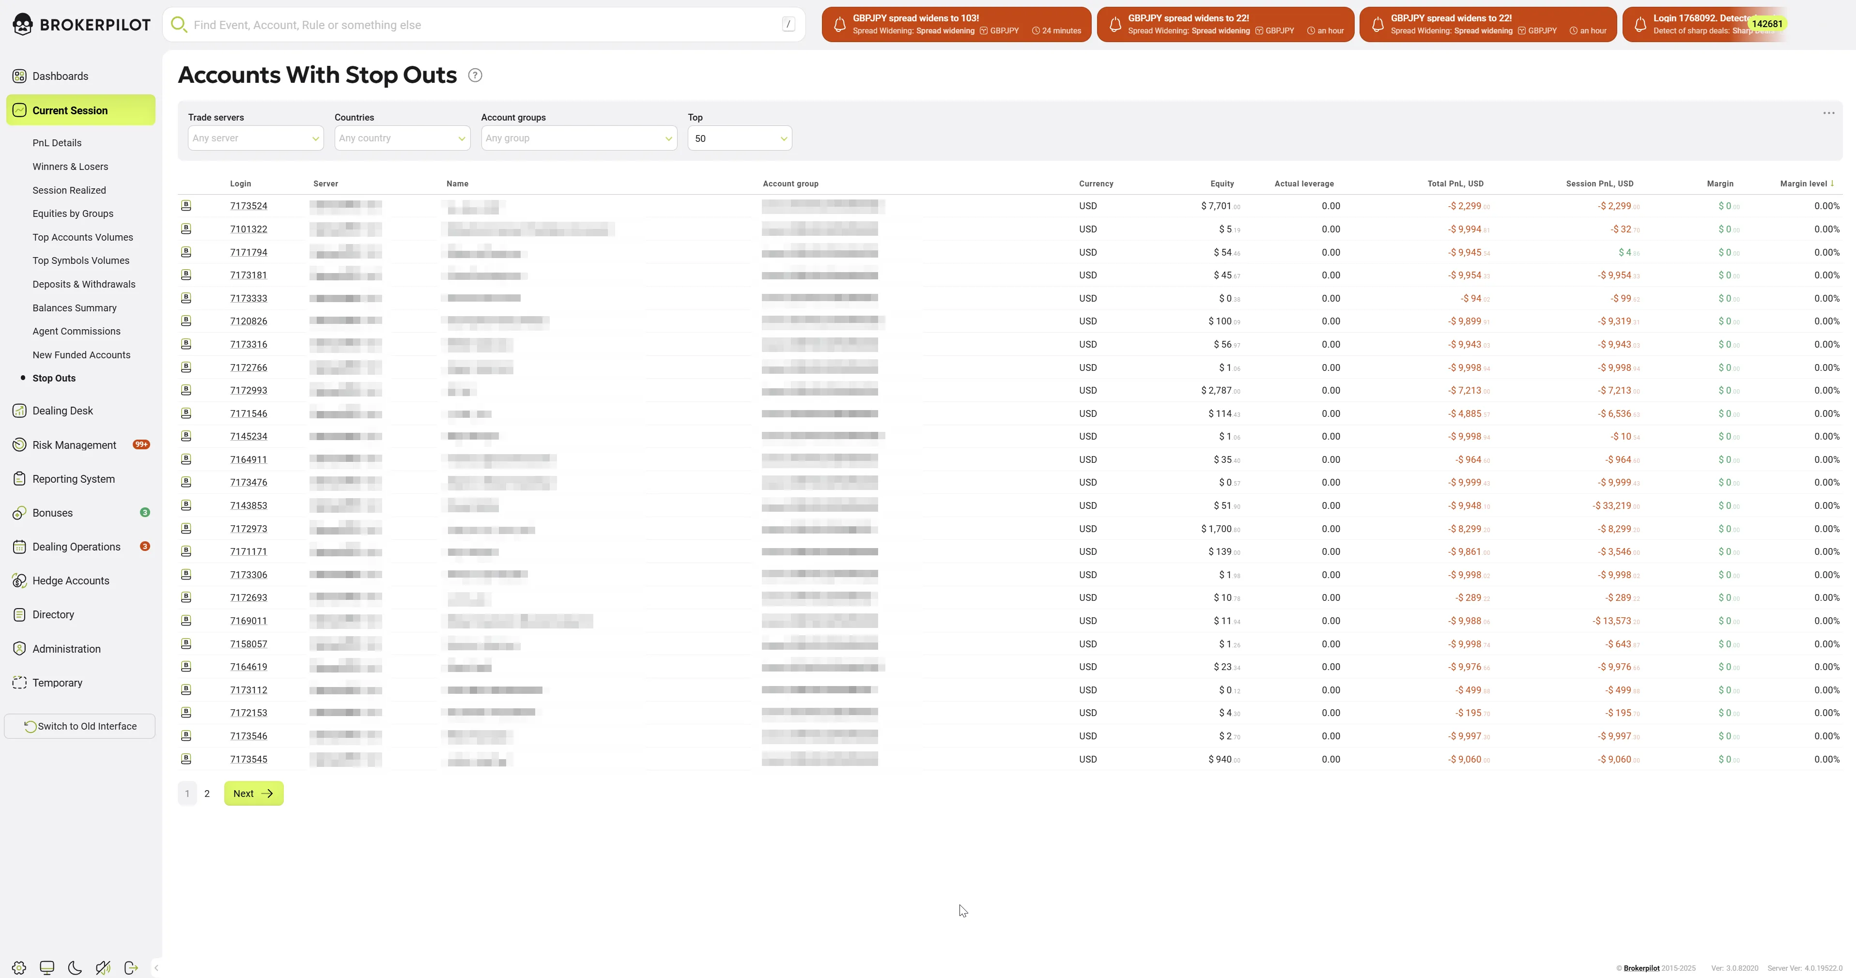1856x978 pixels.
Task: Open the Countries dropdown
Action: [402, 138]
